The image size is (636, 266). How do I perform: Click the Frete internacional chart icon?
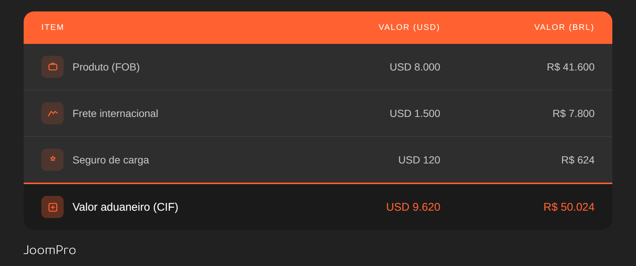[x=53, y=113]
